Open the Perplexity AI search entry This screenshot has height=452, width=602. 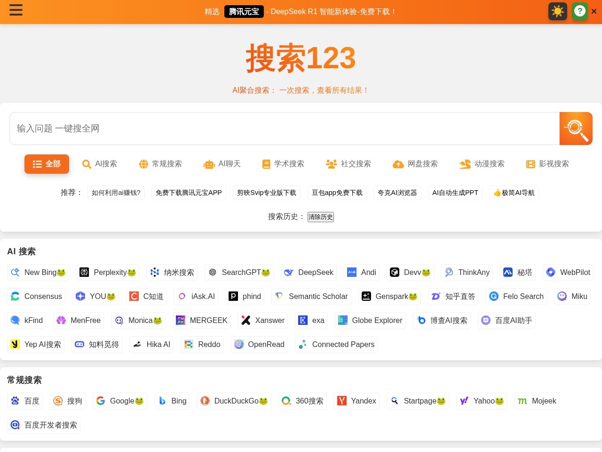pos(108,272)
